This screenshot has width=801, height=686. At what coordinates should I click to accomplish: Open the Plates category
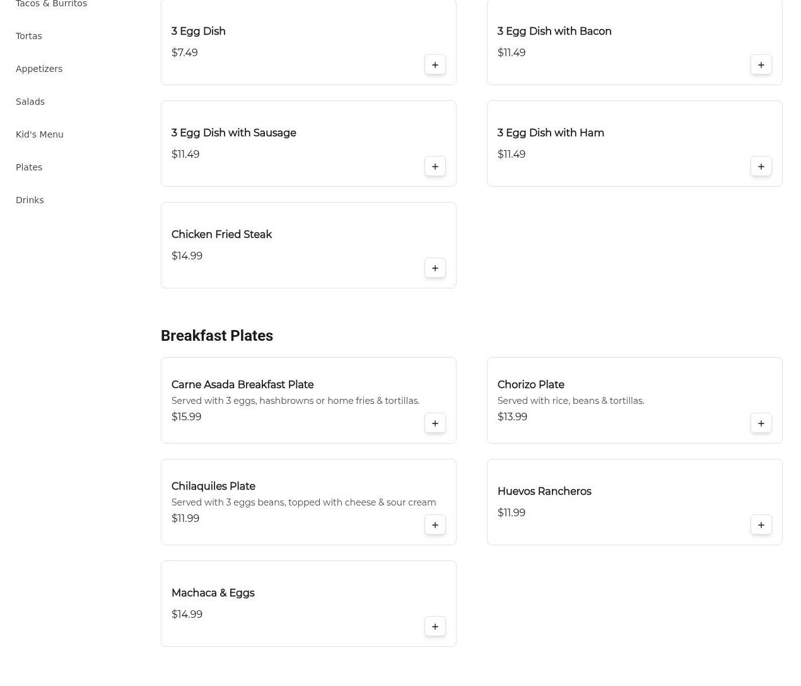pos(29,167)
